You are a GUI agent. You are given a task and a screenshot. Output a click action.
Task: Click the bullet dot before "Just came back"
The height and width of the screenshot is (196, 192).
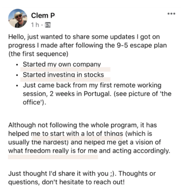[17, 86]
